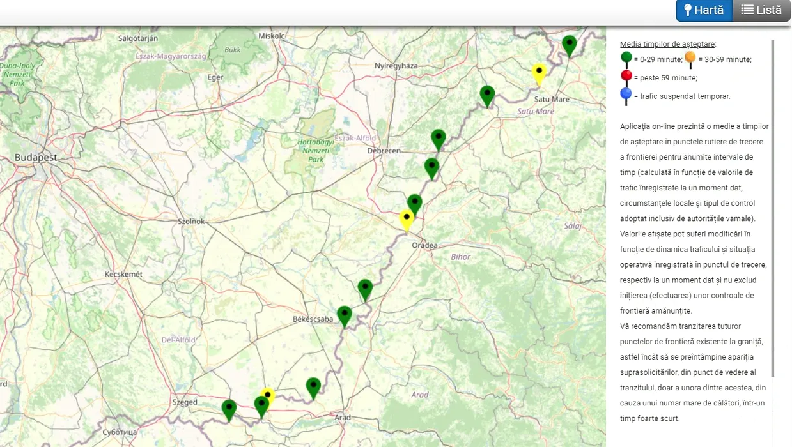Click the 'peste 59 minute' legend text
Viewport: 792px width, 447px height.
pyautogui.click(x=667, y=78)
